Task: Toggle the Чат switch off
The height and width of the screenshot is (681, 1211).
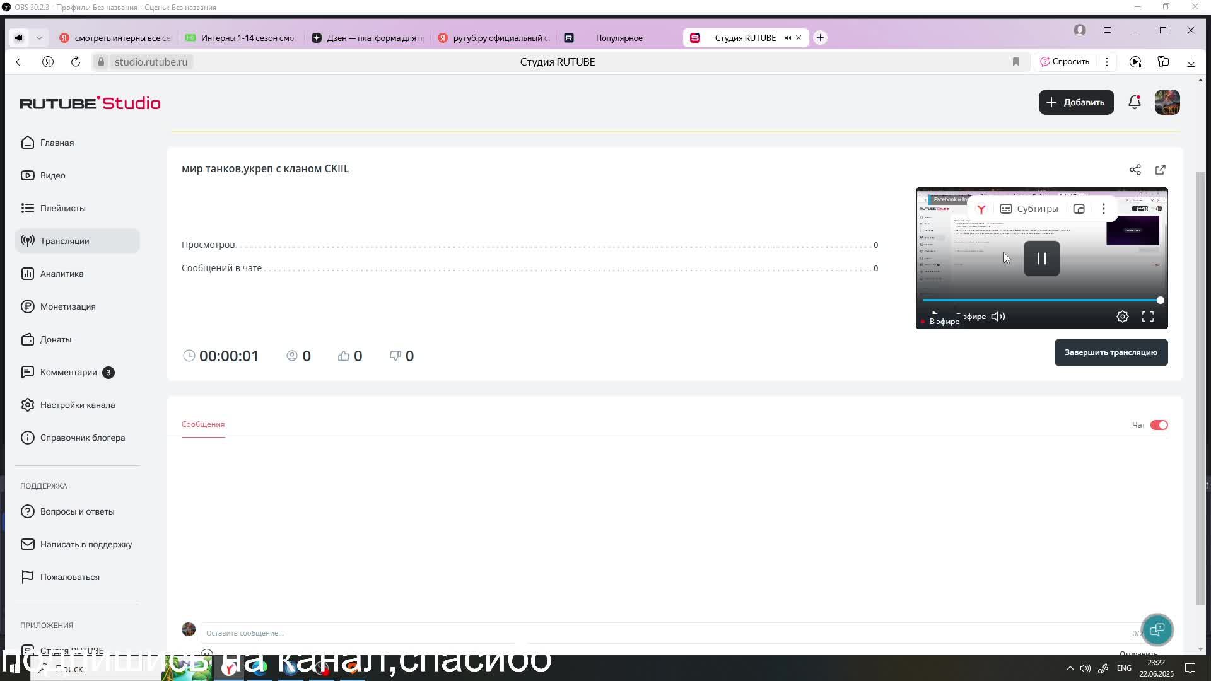Action: point(1159,425)
